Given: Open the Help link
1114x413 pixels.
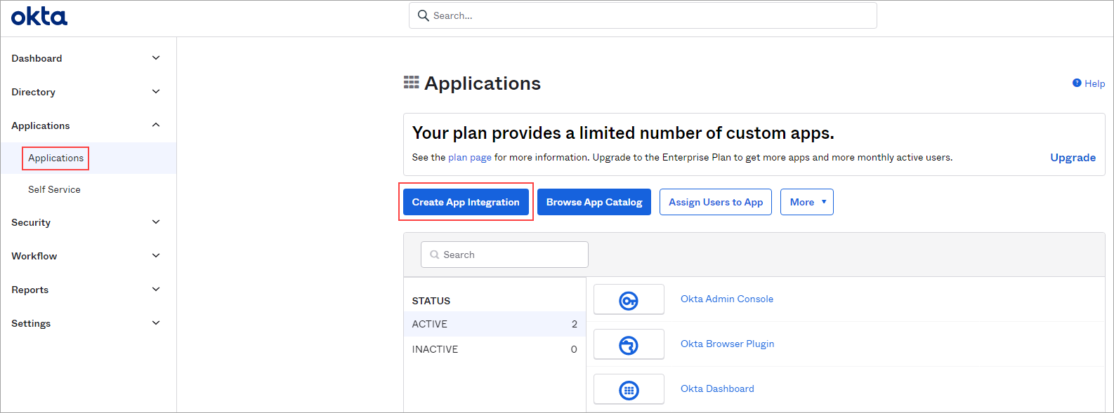Looking at the screenshot, I should pos(1094,83).
